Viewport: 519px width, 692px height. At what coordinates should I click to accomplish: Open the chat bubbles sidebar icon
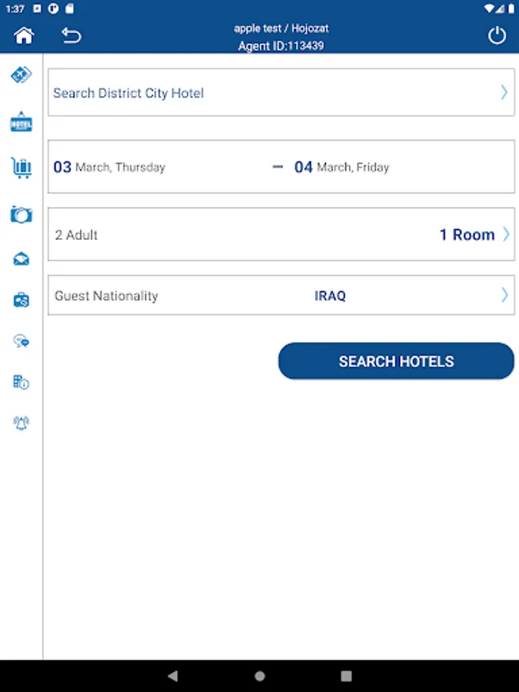pos(22,341)
